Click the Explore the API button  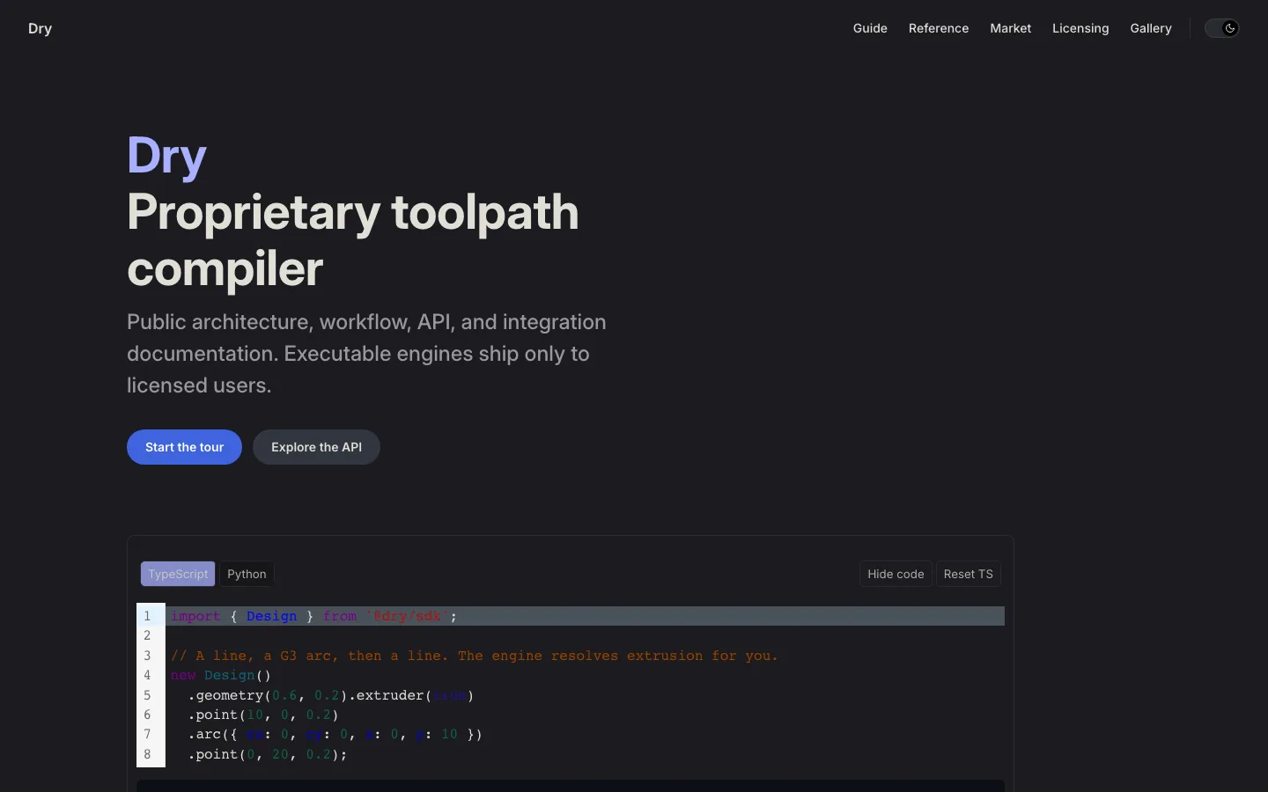point(316,447)
